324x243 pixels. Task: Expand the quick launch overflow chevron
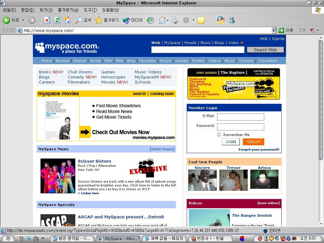pyautogui.click(x=43, y=238)
